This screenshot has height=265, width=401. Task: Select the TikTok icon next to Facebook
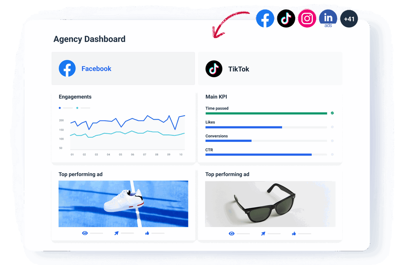coord(286,18)
